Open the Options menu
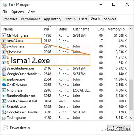This screenshot has height=135, width=134. coord(18,12)
